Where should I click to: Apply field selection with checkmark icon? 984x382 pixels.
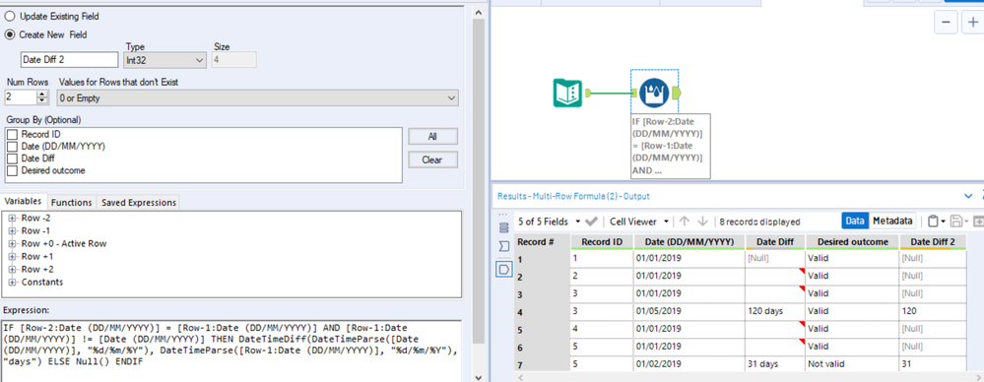coord(591,222)
